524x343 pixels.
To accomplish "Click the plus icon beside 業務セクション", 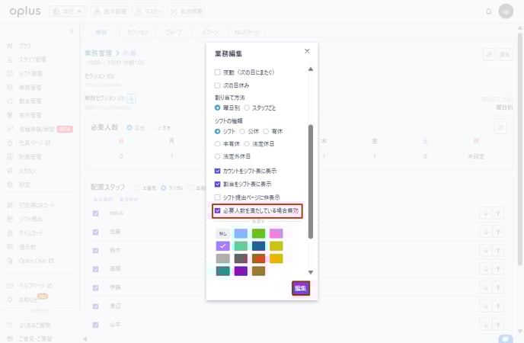I will tap(131, 98).
